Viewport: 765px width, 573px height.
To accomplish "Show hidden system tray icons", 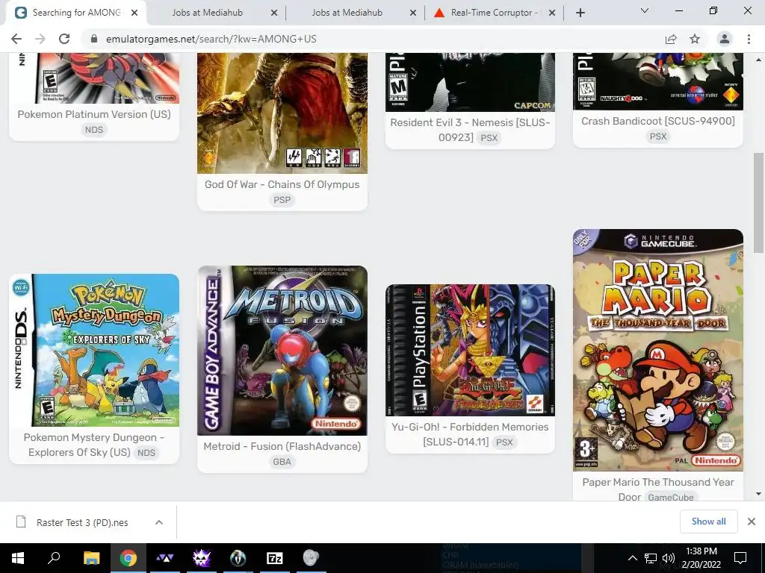I will tap(632, 558).
